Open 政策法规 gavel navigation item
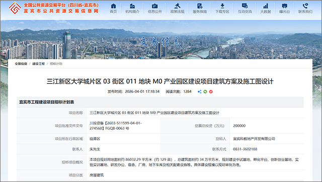This screenshot has width=322, height=182. point(178,9)
